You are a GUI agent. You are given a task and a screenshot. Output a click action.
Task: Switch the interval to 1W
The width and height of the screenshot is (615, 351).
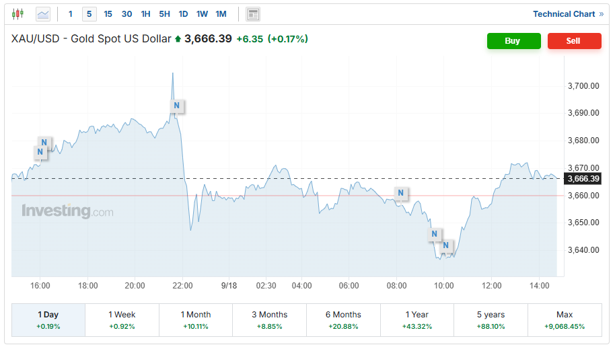(x=202, y=13)
